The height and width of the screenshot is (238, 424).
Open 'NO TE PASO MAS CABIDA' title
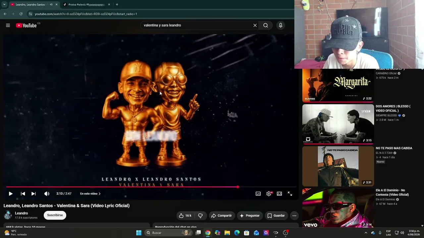click(394, 148)
